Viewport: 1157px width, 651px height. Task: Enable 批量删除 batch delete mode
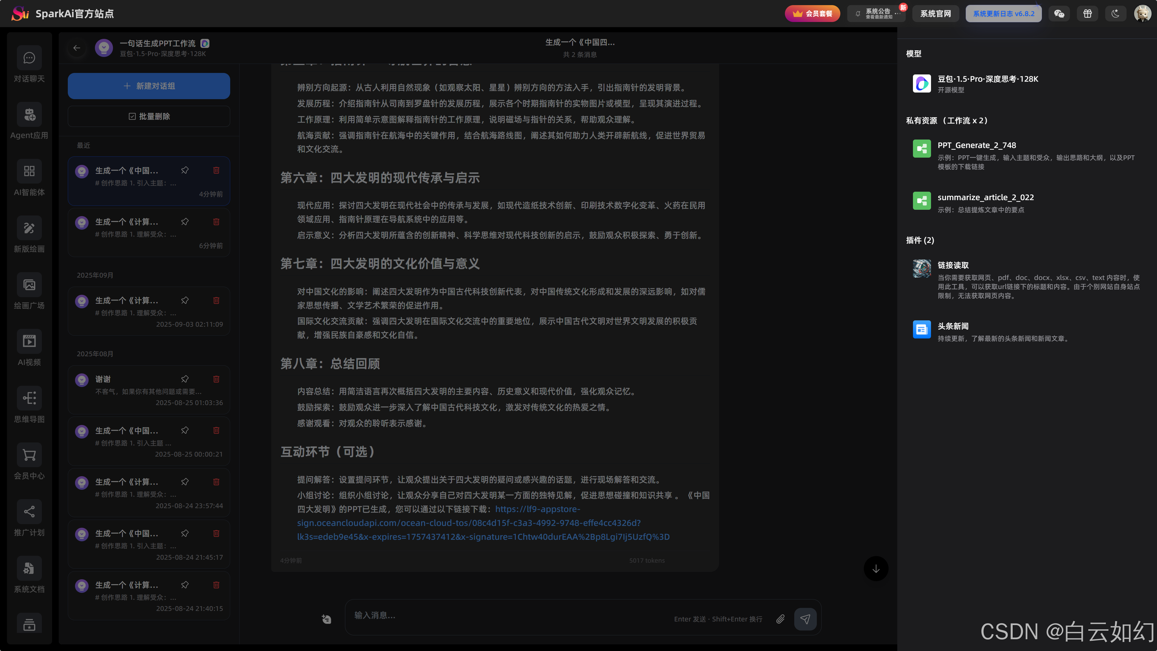(x=149, y=116)
